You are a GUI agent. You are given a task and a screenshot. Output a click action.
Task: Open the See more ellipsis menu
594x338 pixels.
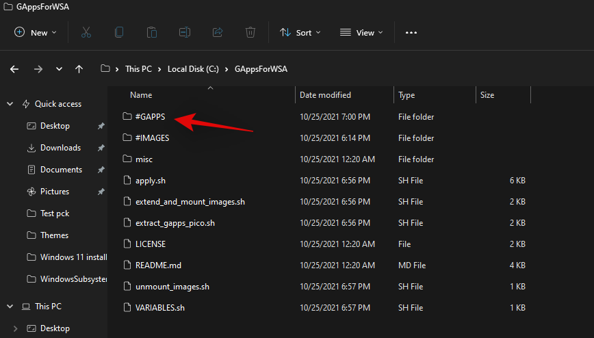(x=411, y=32)
